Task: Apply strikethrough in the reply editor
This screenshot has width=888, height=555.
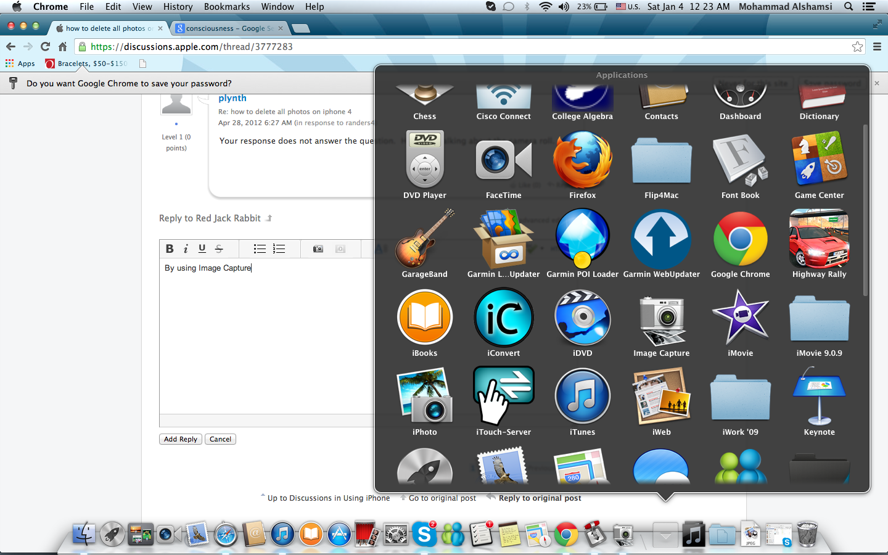Action: click(219, 249)
